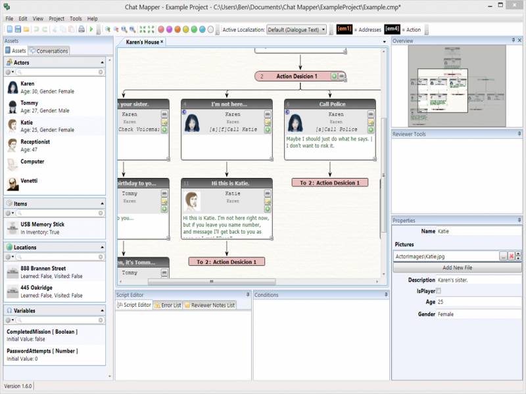The width and height of the screenshot is (526, 394).
Task: Collapse the Actors section in Assets
Action: 101,62
